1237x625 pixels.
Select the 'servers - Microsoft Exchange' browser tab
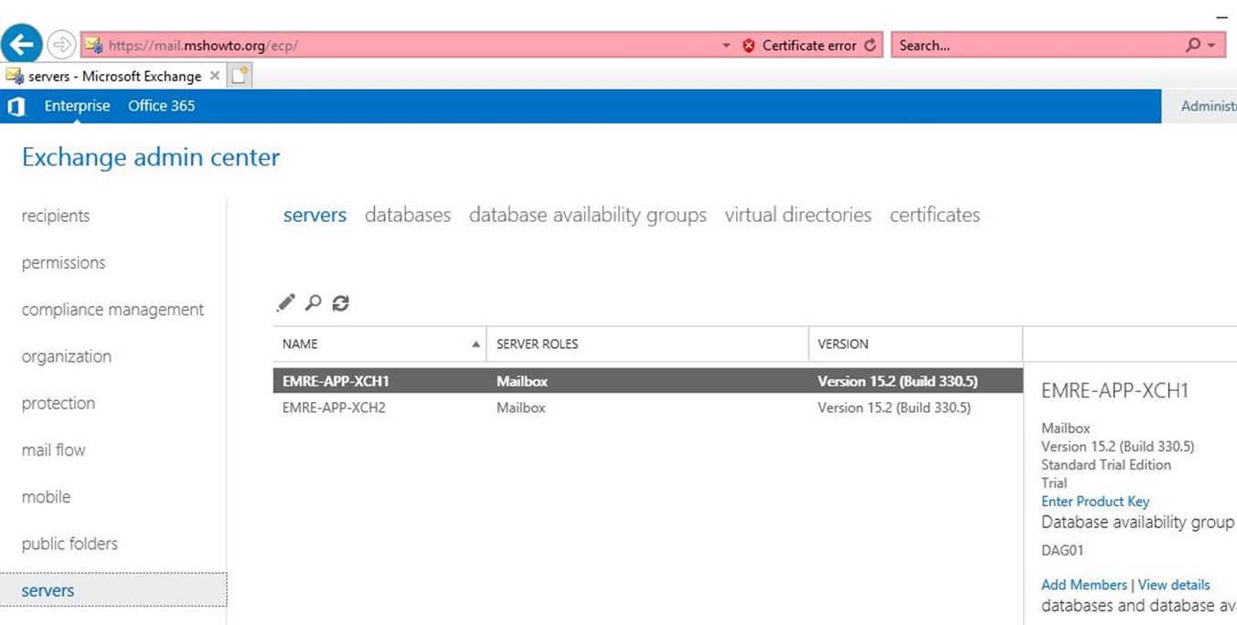(113, 76)
